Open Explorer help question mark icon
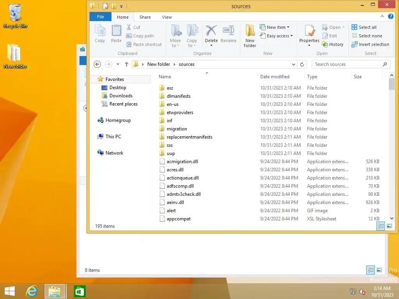Viewport: 399px width, 299px height. (x=390, y=16)
